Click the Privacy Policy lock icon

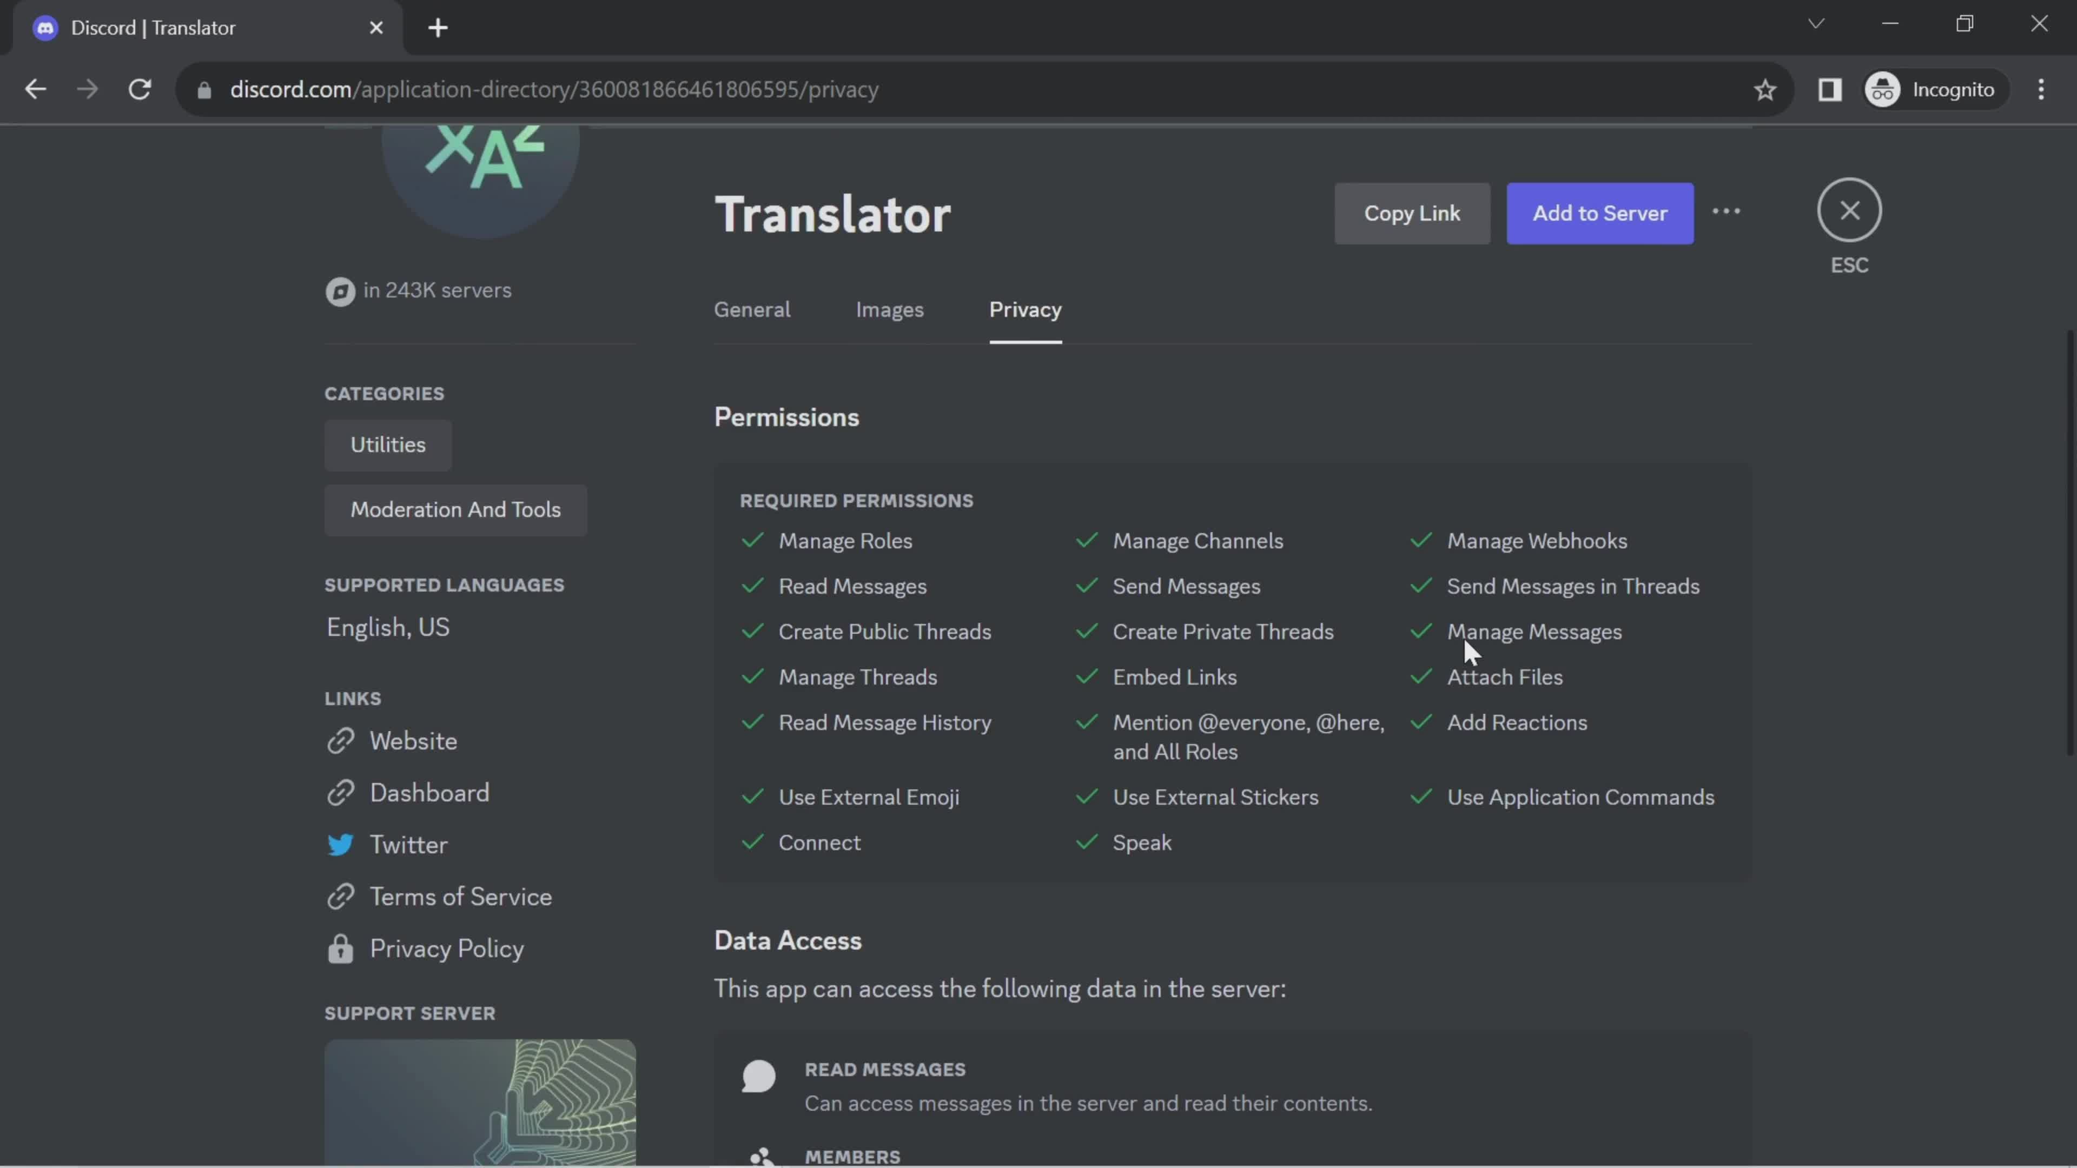point(340,949)
